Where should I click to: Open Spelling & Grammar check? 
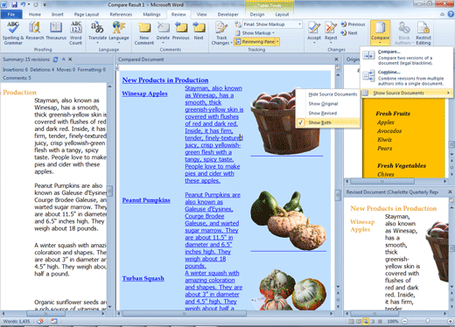tap(13, 33)
